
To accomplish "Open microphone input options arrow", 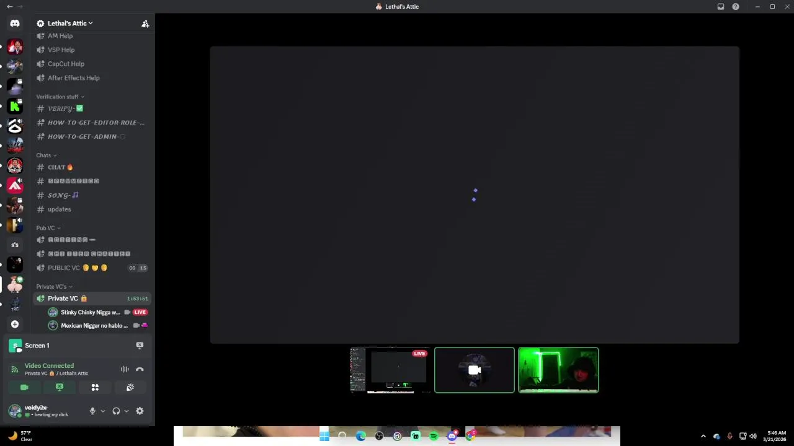I will click(102, 411).
